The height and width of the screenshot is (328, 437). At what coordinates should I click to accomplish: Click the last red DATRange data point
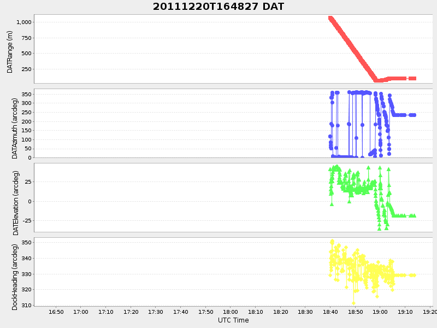pyautogui.click(x=414, y=78)
